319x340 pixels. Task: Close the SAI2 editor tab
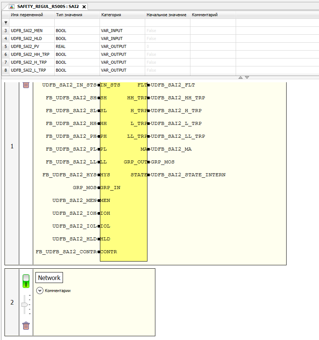click(84, 7)
